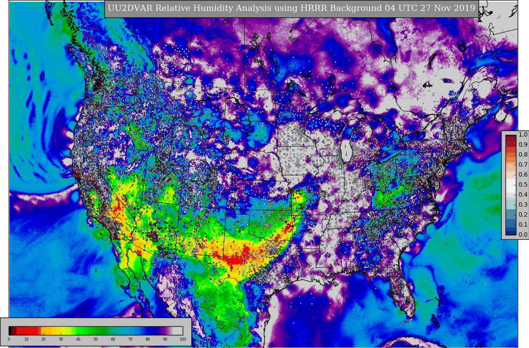Click the 0.7 label on right colorbar

tap(522, 165)
